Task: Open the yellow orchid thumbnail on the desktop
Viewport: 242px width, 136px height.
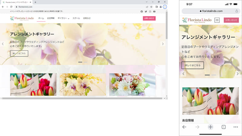Action: coord(83,85)
